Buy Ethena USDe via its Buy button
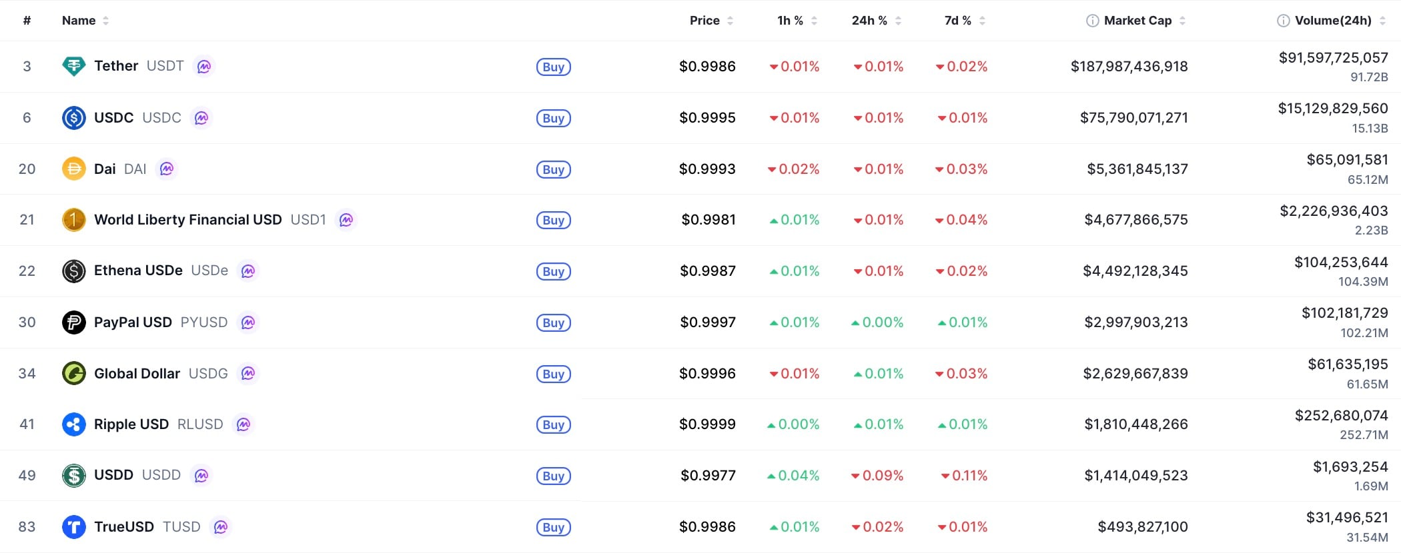Screen dimensions: 1401x553 (553, 271)
